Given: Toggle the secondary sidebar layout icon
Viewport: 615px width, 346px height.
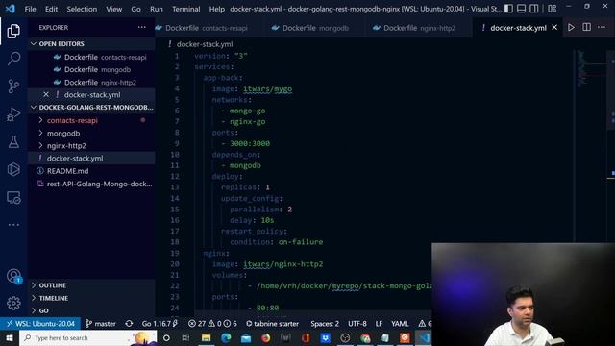Looking at the screenshot, I should pyautogui.click(x=534, y=9).
